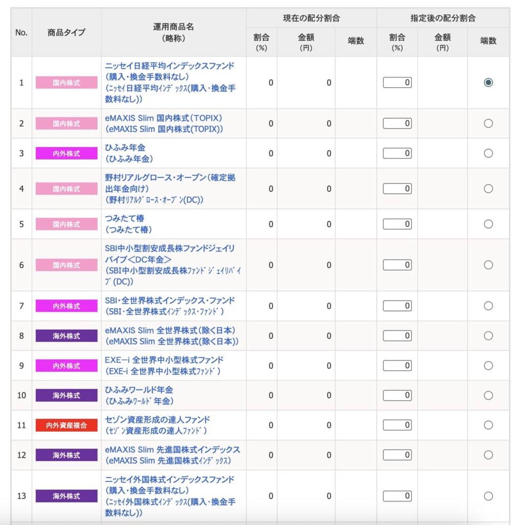Open eMAXIS Slim 先進国株式インデックス link
518x525 pixels.
pyautogui.click(x=172, y=449)
